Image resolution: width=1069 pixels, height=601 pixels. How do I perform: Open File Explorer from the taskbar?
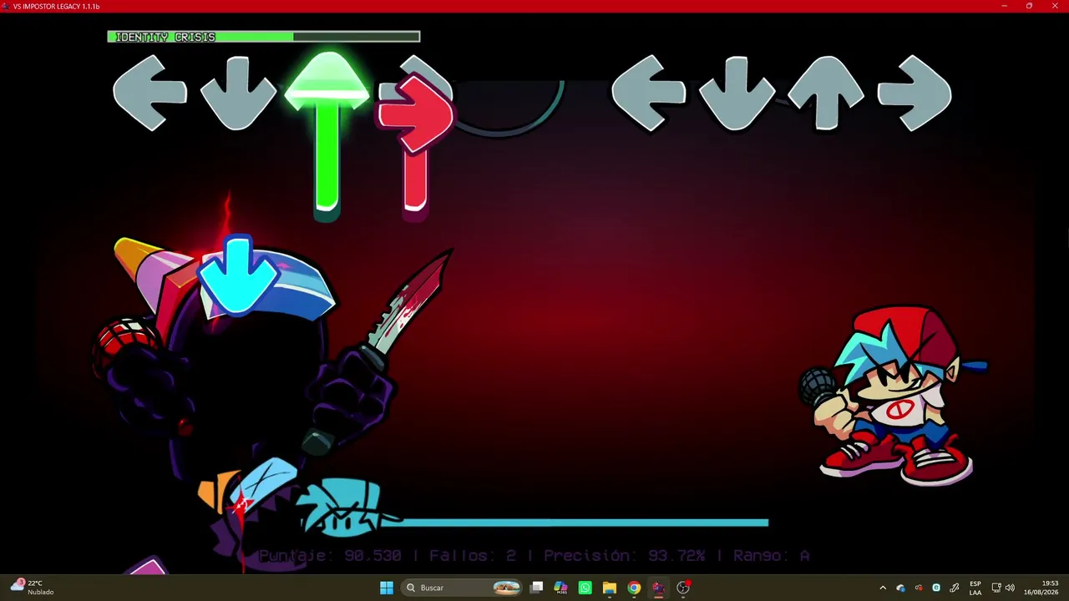(610, 588)
